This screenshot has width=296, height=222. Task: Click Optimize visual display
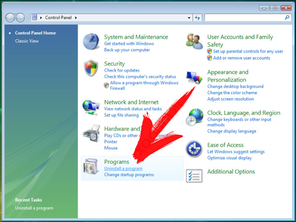click(x=230, y=158)
